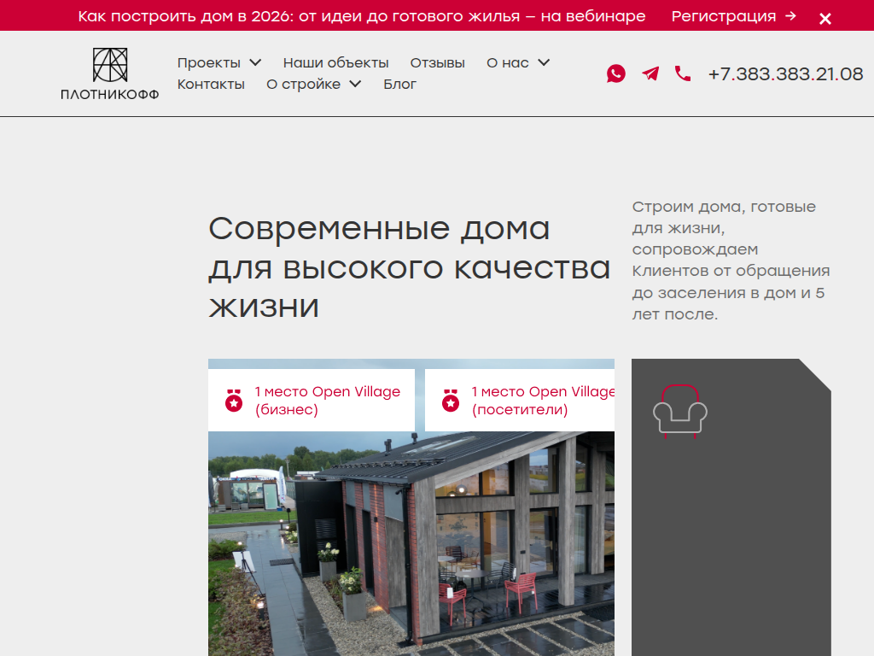Click the Telegram icon in the header

pyautogui.click(x=650, y=73)
